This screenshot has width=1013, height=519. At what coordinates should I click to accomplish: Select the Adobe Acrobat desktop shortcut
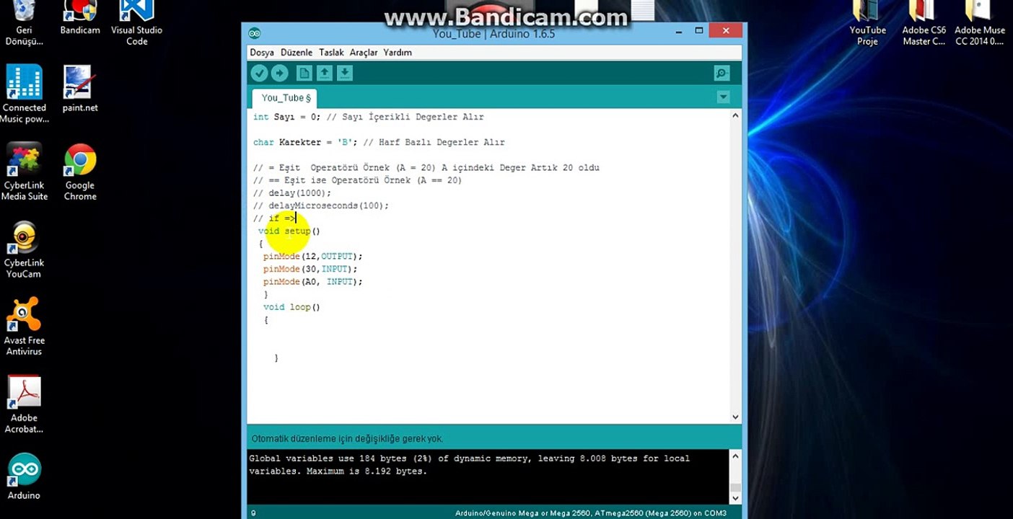25,404
